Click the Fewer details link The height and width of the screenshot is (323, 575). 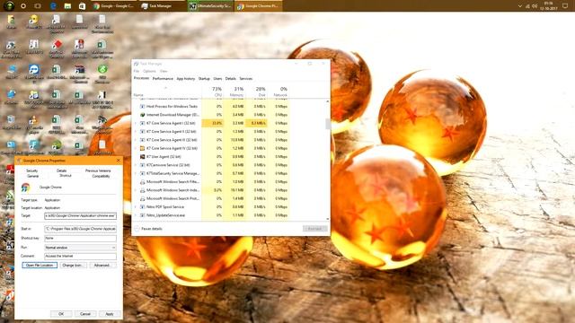pos(152,229)
